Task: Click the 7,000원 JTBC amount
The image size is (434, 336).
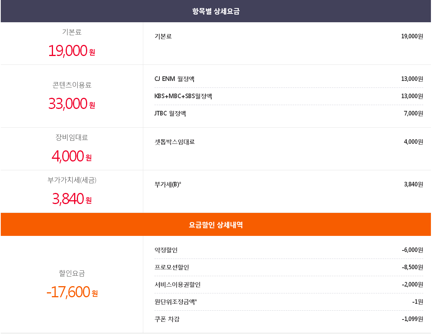Action: pyautogui.click(x=413, y=114)
